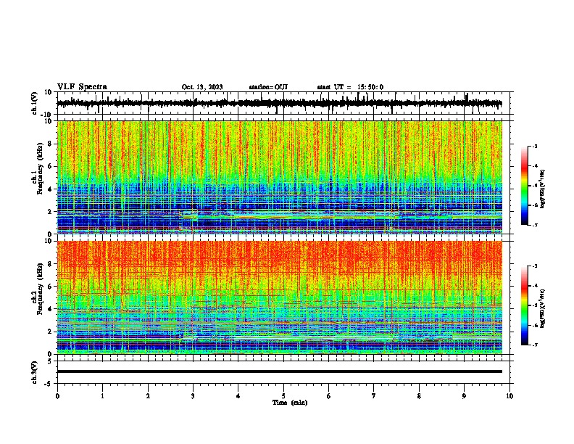Click the "station=OUI" label
The image size is (574, 444).
[x=268, y=87]
